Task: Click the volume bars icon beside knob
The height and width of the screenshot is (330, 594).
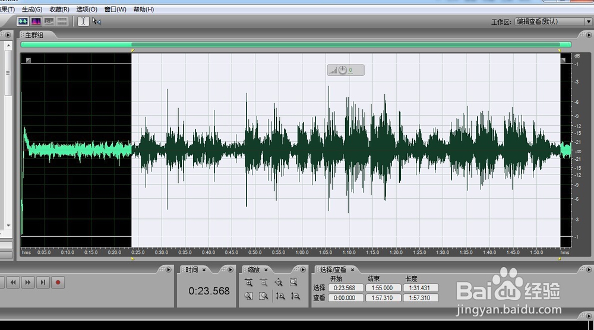Action: [333, 71]
